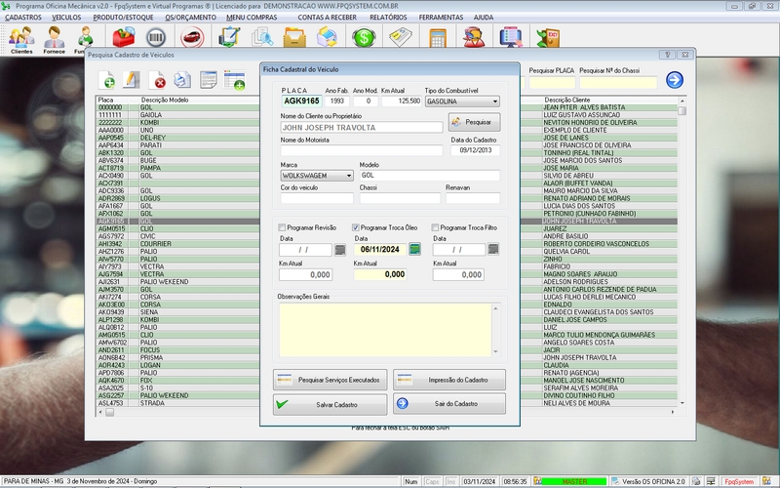Click the red toolbox toolbar icon
This screenshot has width=780, height=488.
[124, 38]
